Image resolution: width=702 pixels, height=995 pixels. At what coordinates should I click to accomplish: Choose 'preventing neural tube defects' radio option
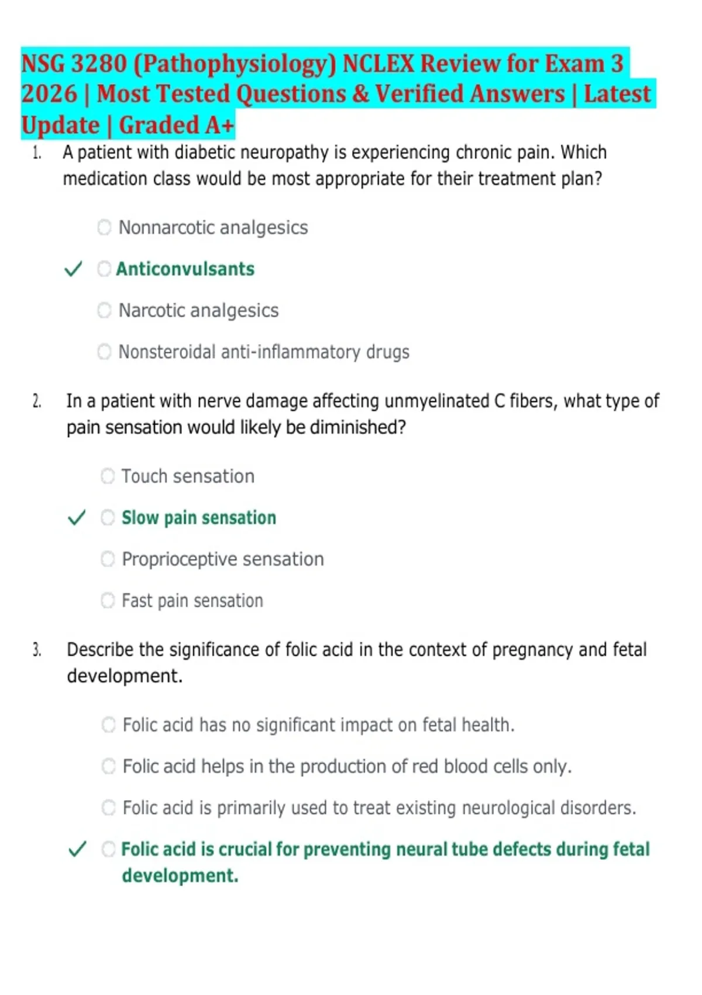[109, 849]
